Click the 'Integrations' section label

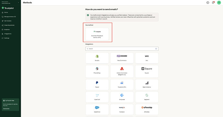(x=89, y=44)
